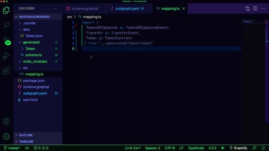Click the airplane icon in status bar
269x151 pixels.
223,148
